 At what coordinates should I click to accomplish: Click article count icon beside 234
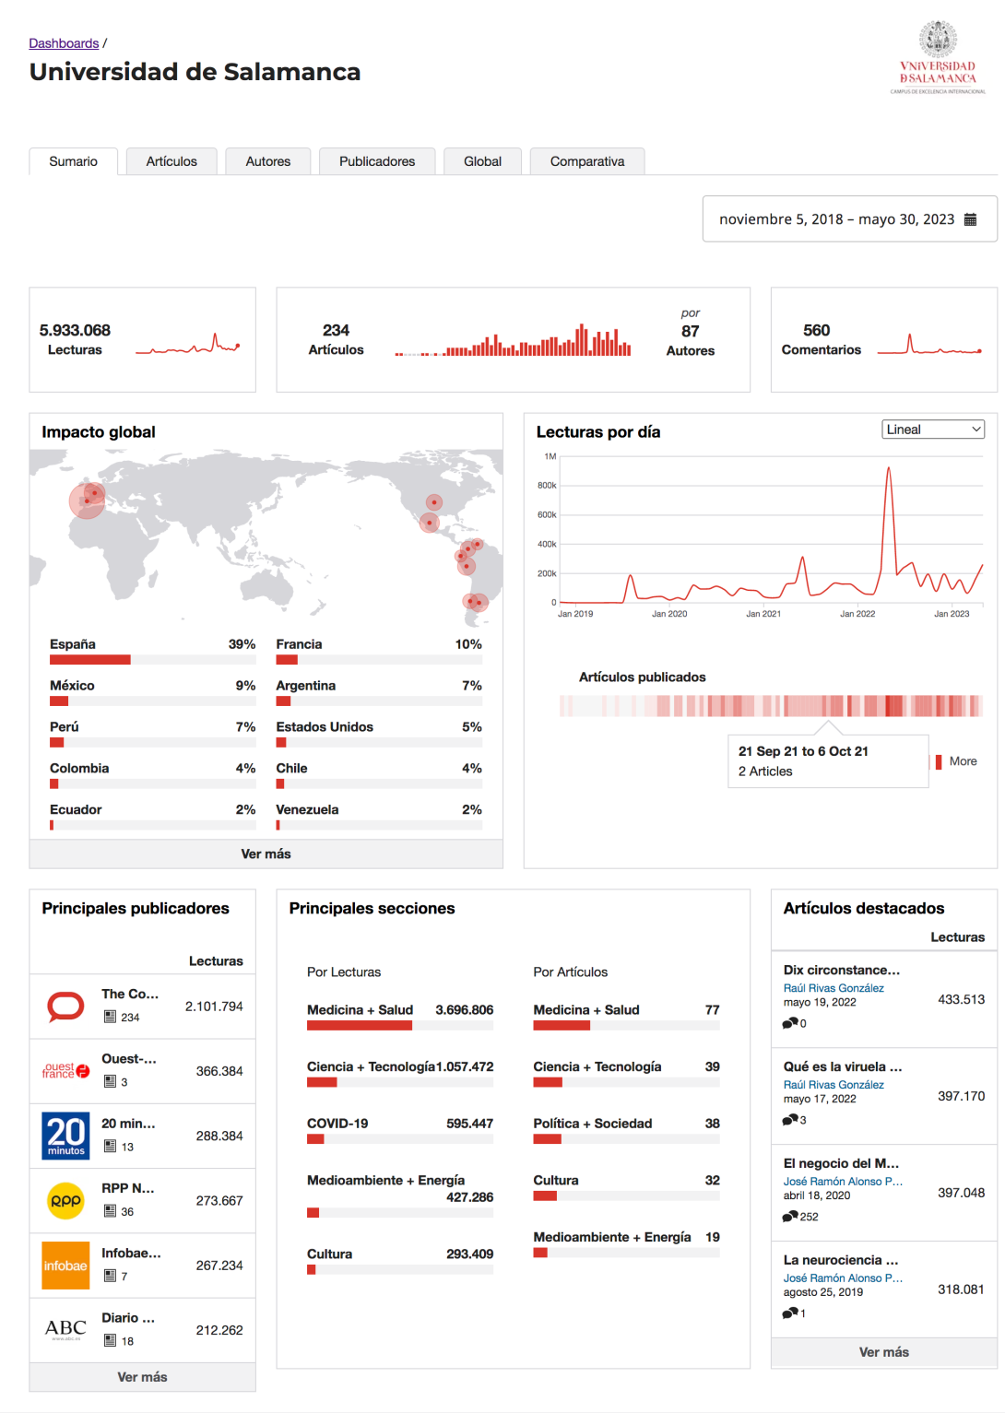[x=110, y=1017]
